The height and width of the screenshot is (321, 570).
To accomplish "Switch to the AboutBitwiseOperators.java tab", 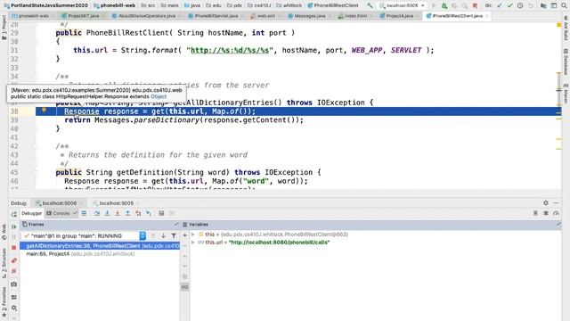I will point(147,16).
